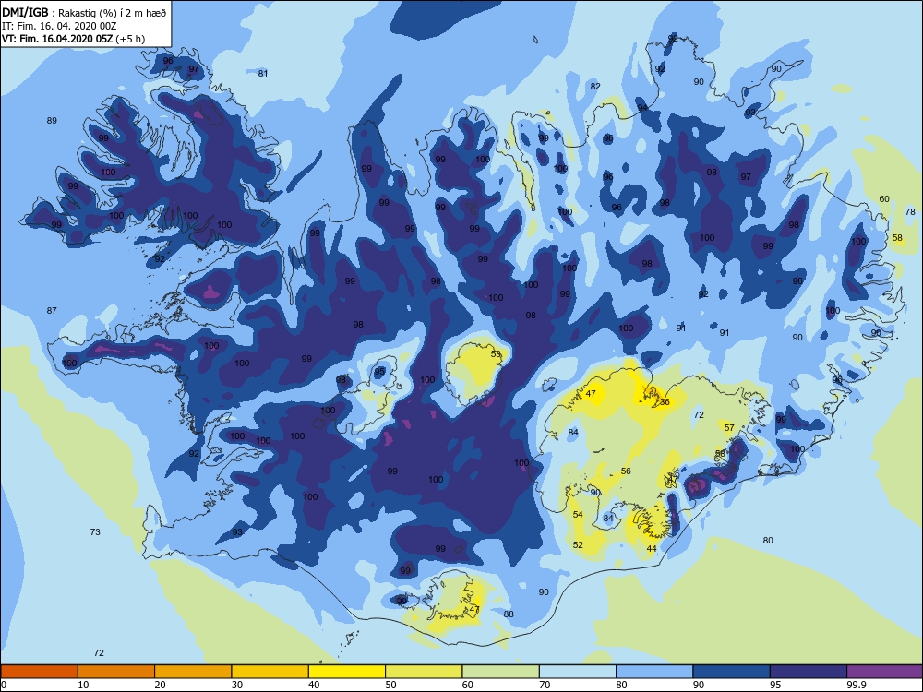923x692 pixels.
Task: Click the low humidity value '36' on the map
Action: click(665, 402)
